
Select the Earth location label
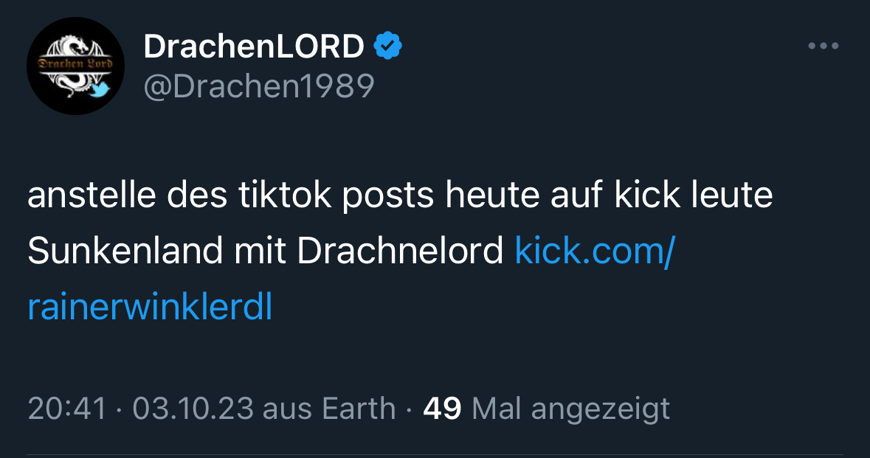[359, 409]
